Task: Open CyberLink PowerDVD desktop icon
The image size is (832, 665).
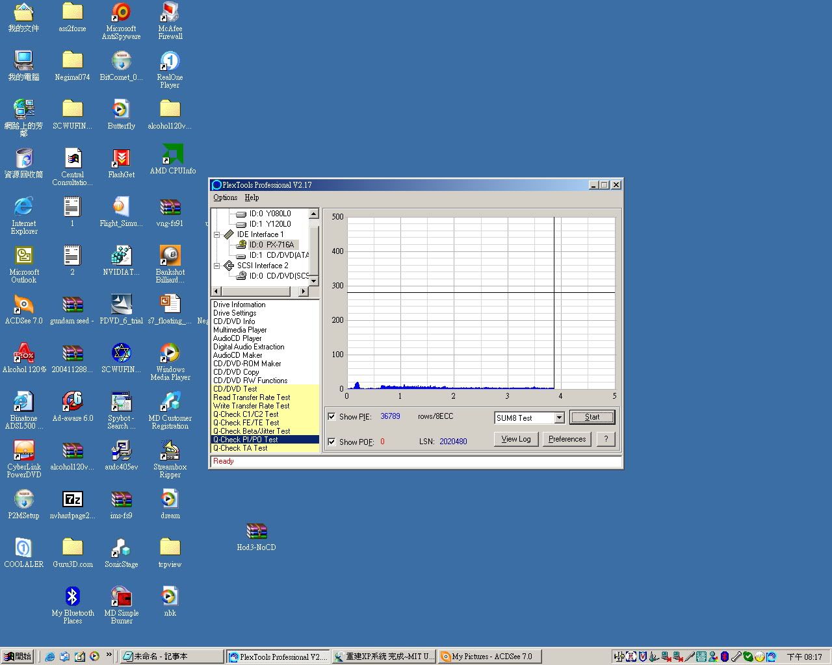Action: tap(24, 459)
